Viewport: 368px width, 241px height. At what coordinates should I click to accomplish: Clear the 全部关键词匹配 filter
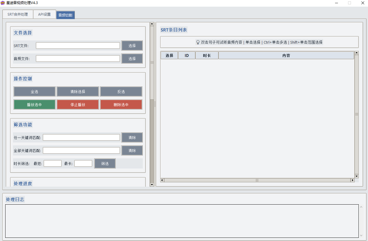click(x=132, y=151)
